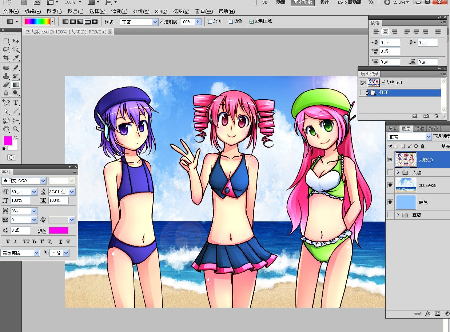The width and height of the screenshot is (450, 332).
Task: Activate the Horizontal Type tool
Action: tap(16, 103)
